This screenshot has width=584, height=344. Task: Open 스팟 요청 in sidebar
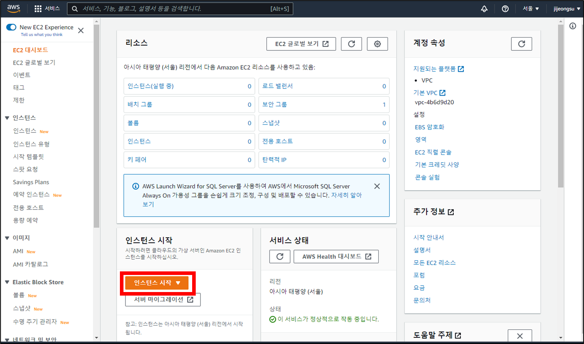point(25,169)
